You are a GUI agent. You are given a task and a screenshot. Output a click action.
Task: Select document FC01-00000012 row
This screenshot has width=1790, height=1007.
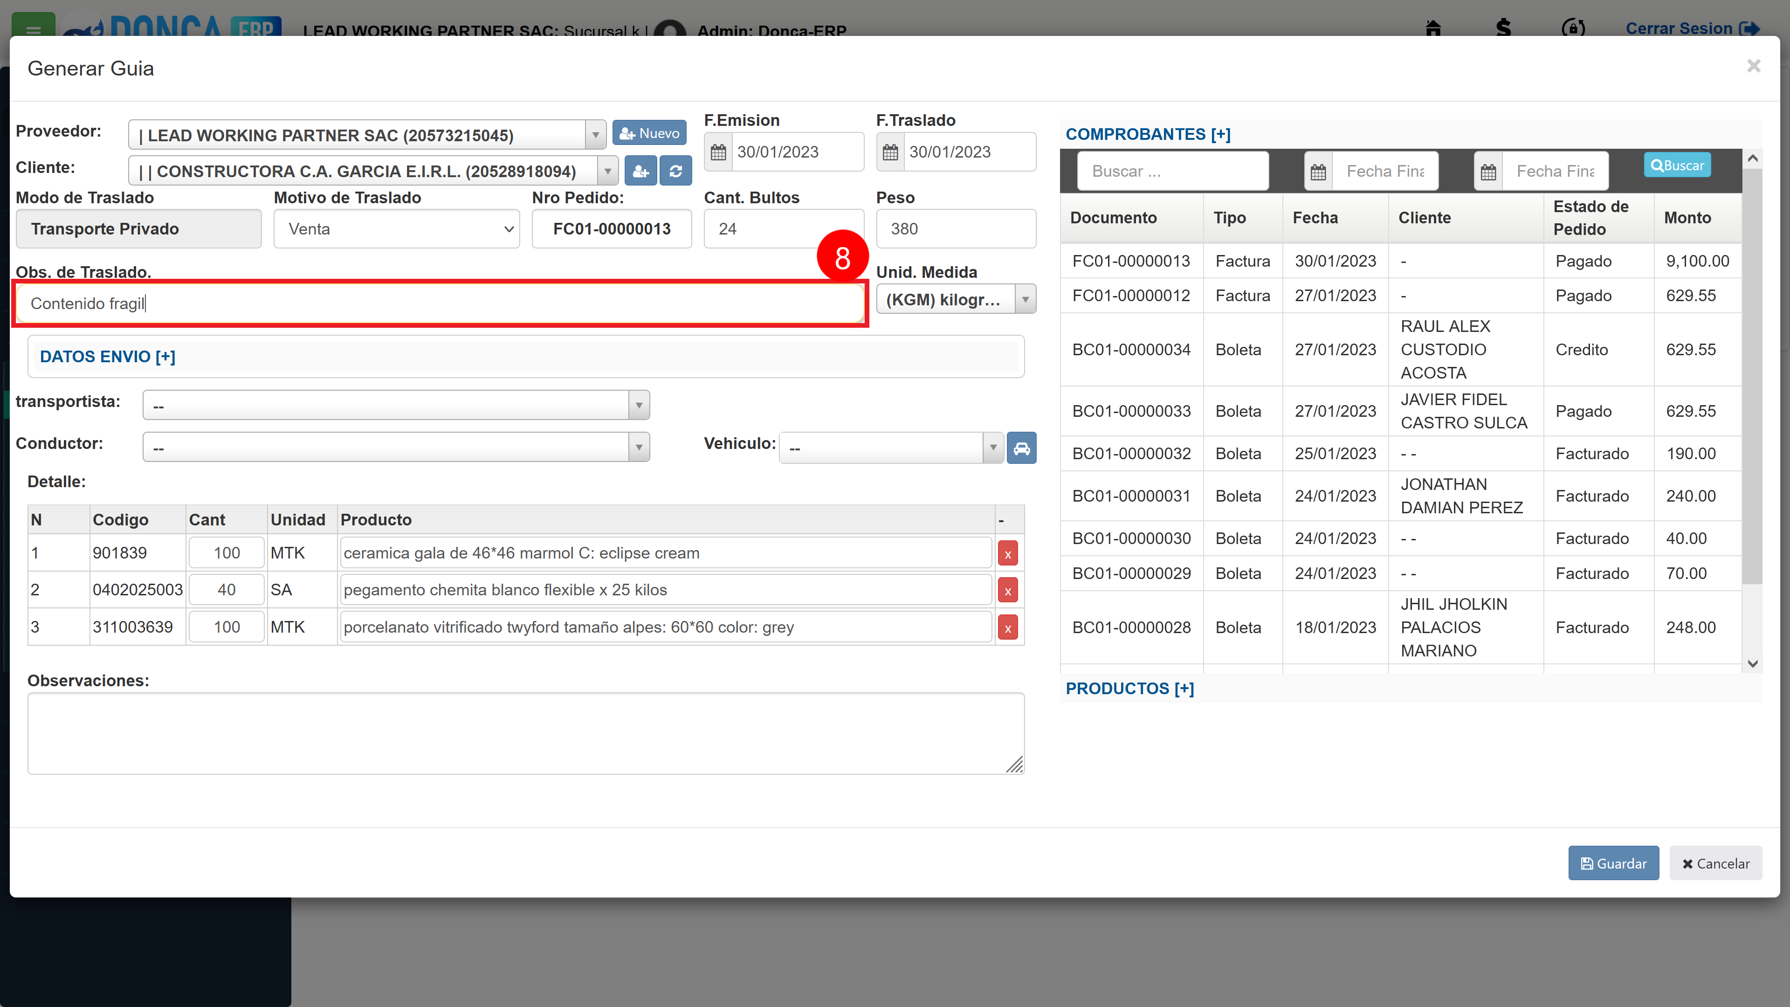[x=1400, y=296]
